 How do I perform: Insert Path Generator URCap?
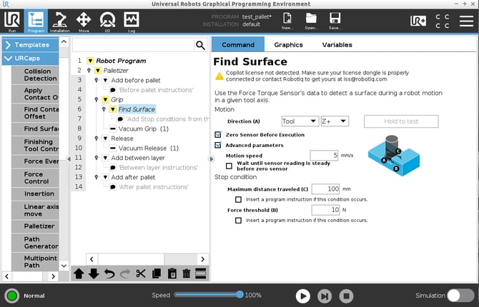click(x=35, y=243)
